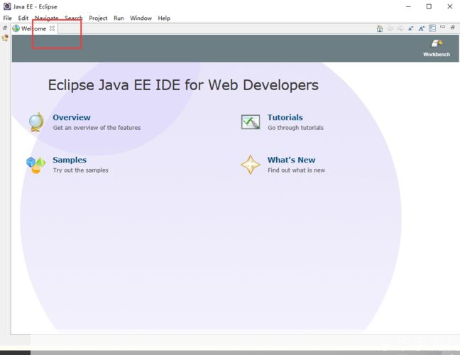Open the Tutorials link
This screenshot has width=460, height=355.
(x=285, y=117)
